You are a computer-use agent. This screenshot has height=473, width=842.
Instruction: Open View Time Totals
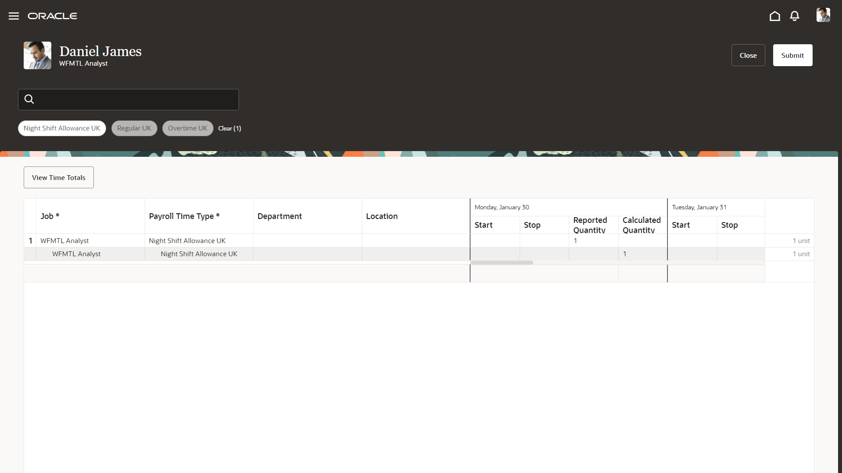[59, 177]
